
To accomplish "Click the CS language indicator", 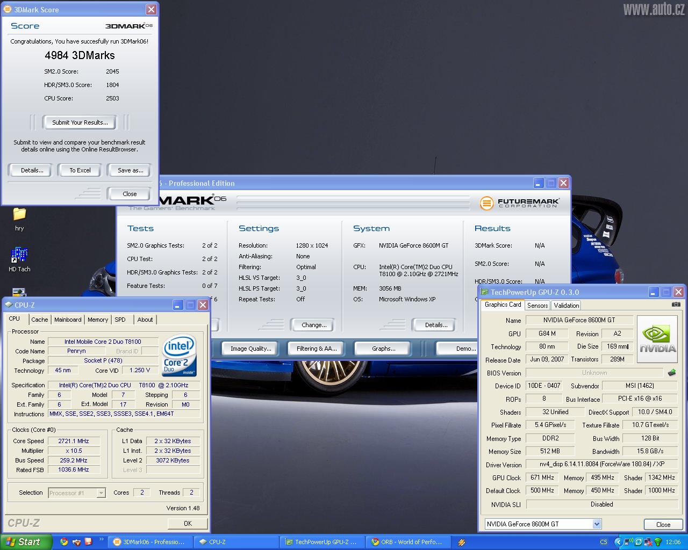I will [604, 542].
